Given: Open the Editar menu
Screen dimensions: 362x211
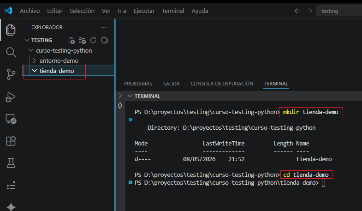Looking at the screenshot, I should (55, 11).
